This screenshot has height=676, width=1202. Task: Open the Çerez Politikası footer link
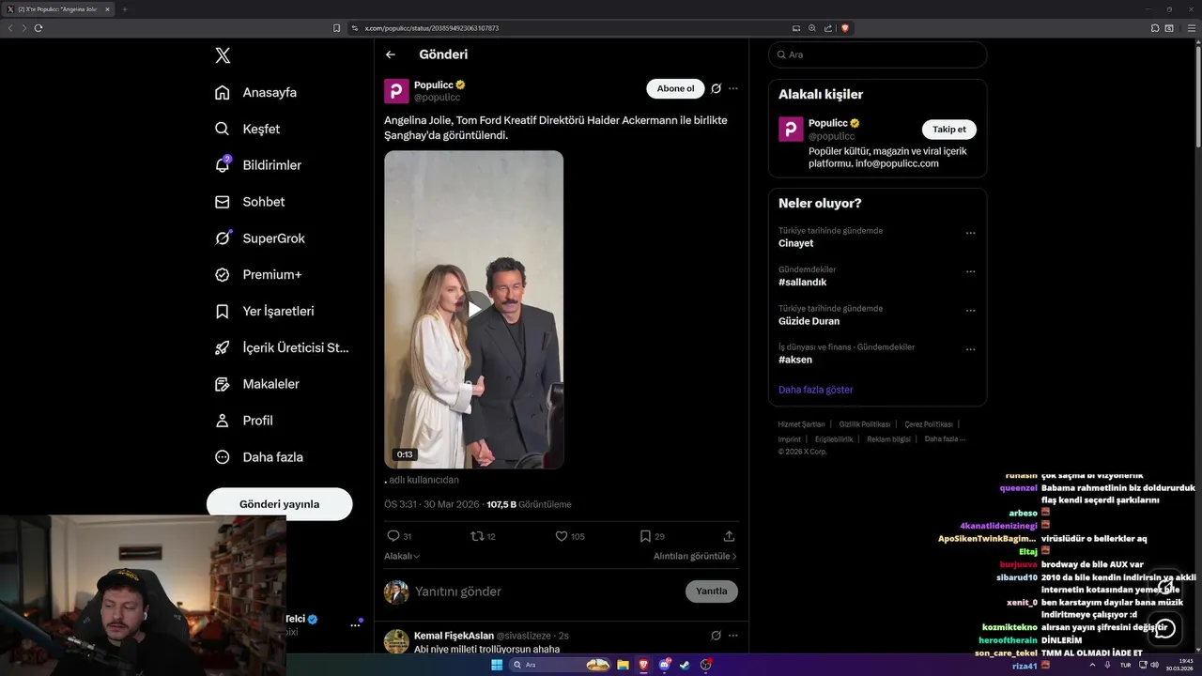click(928, 424)
